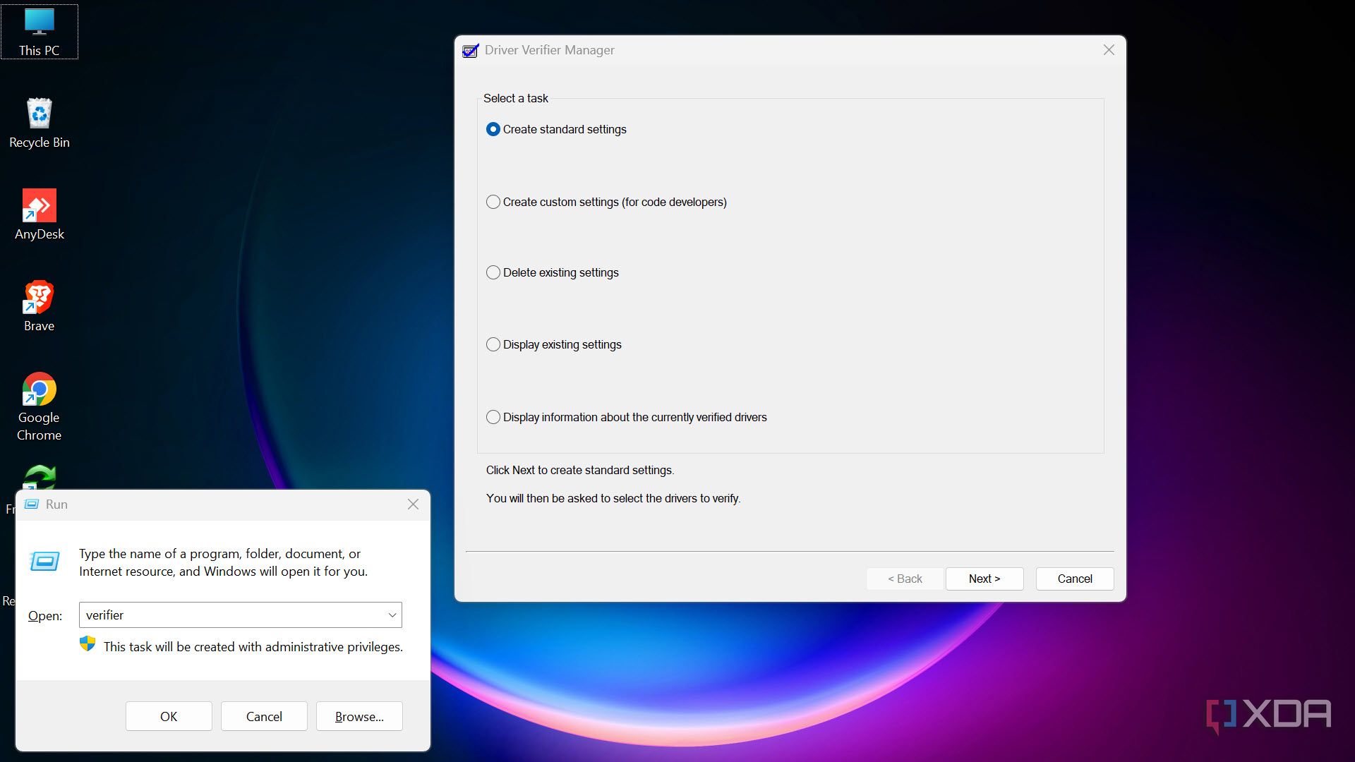Click Next in Driver Verifier Manager
Viewport: 1355px width, 762px height.
(984, 579)
